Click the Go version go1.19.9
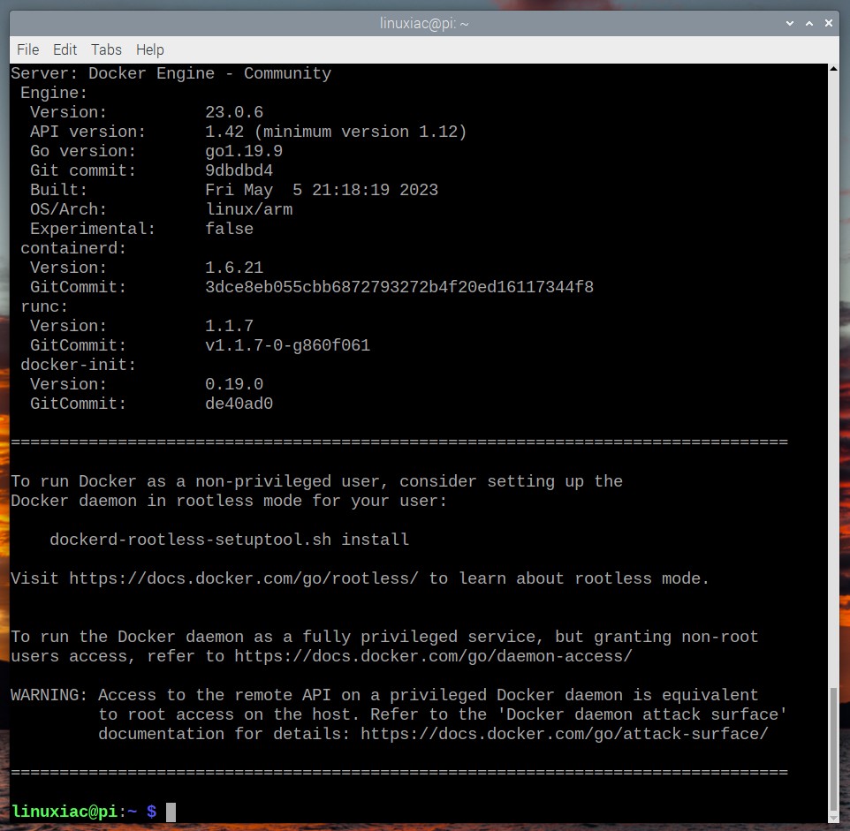 pos(244,151)
